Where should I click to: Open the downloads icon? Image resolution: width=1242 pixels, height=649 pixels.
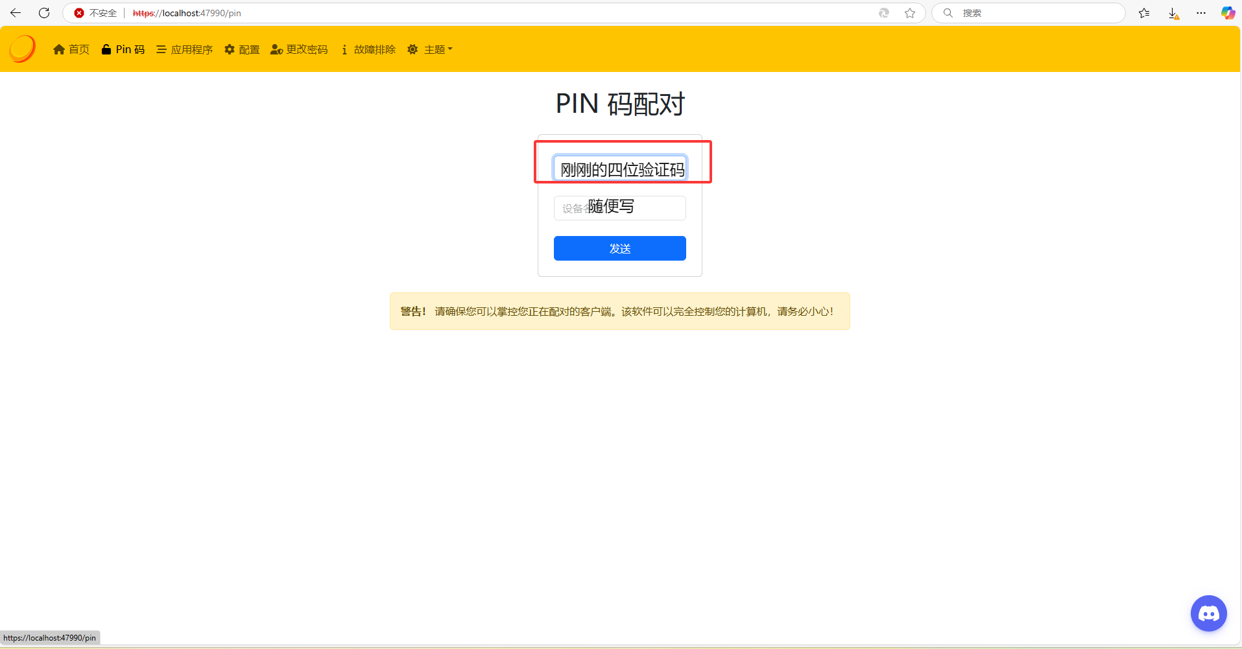point(1173,13)
